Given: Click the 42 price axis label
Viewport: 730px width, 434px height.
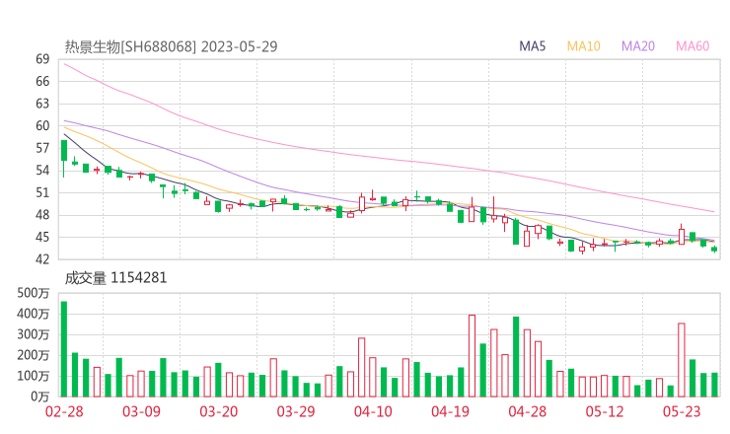Looking at the screenshot, I should pos(42,258).
